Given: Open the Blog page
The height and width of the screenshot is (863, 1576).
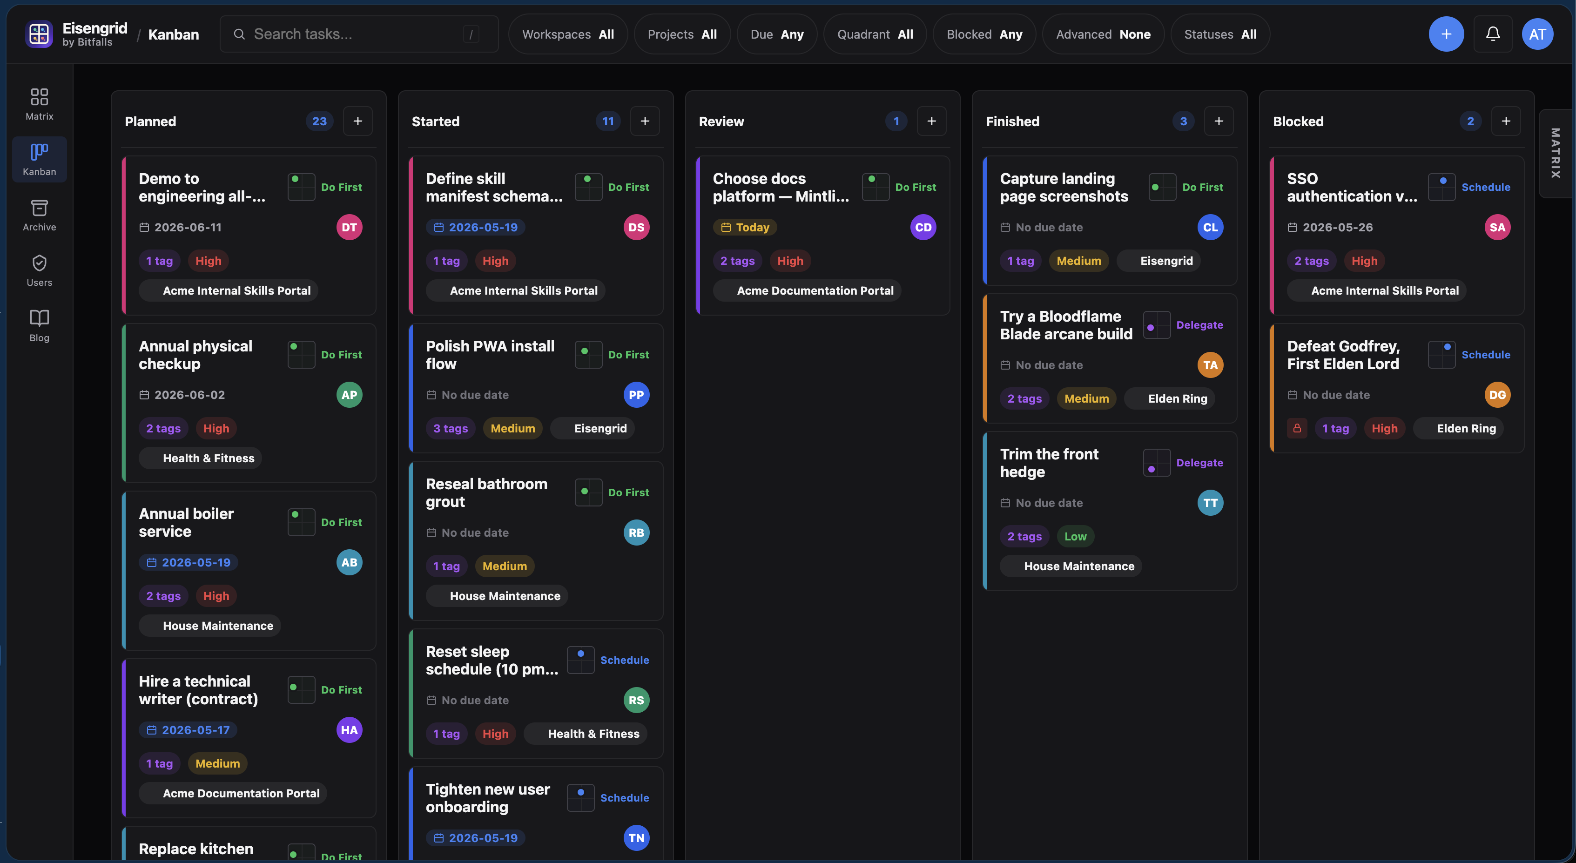Looking at the screenshot, I should 39,326.
